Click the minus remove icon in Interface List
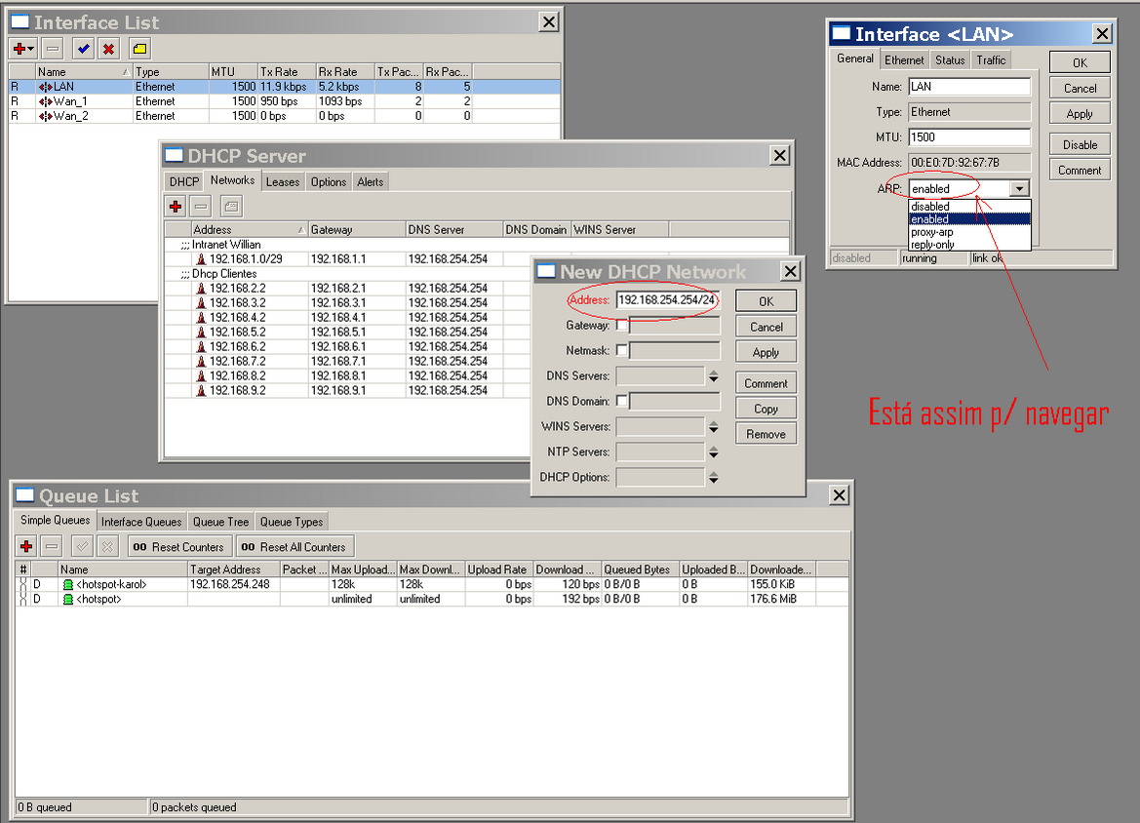Screen dimensions: 1140x823 (x=53, y=49)
